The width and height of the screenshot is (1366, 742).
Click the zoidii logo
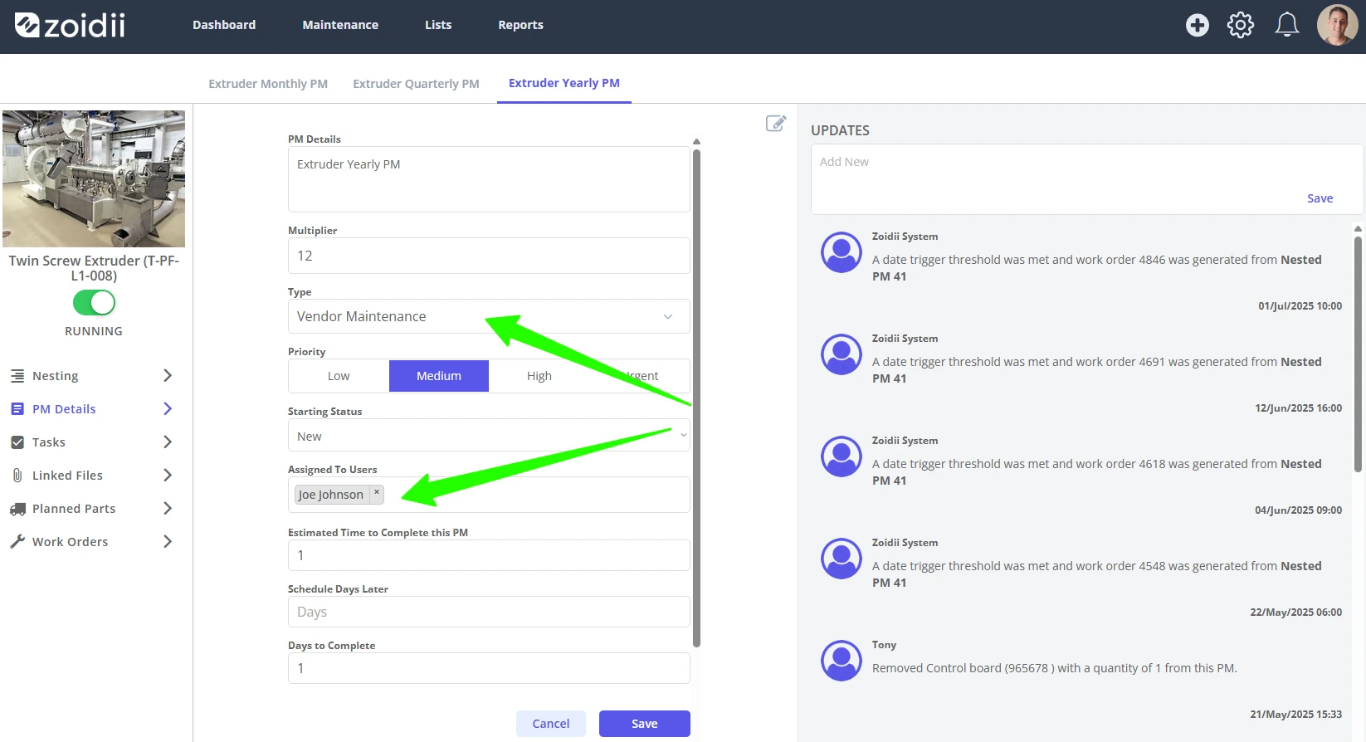70,25
